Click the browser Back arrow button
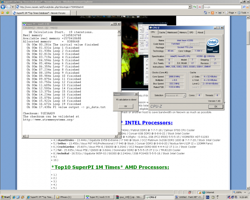Image resolution: width=250 pixels, height=200 pixels. point(3,7)
